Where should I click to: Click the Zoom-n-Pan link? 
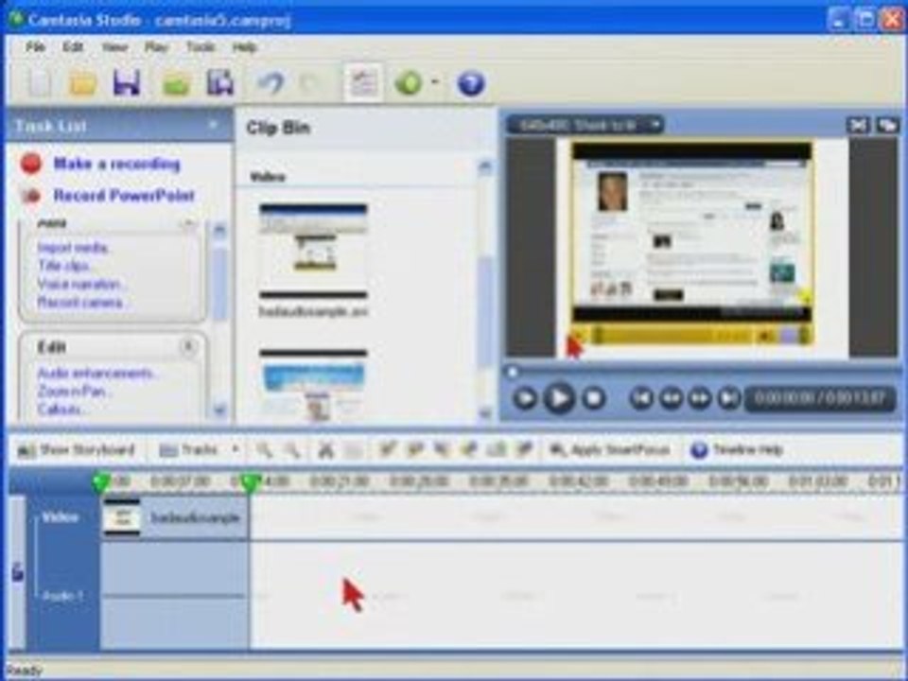coord(72,392)
